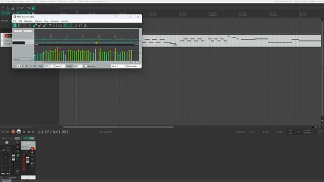Open the Navigate menu in MIDI editor
The image size is (324, 182).
[x=28, y=21]
